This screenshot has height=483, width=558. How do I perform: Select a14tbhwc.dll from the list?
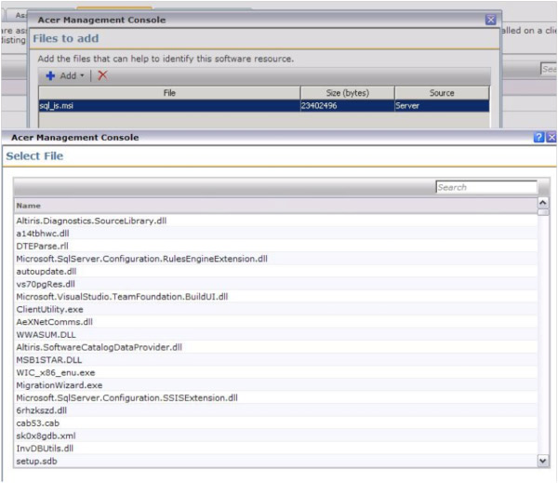point(276,234)
